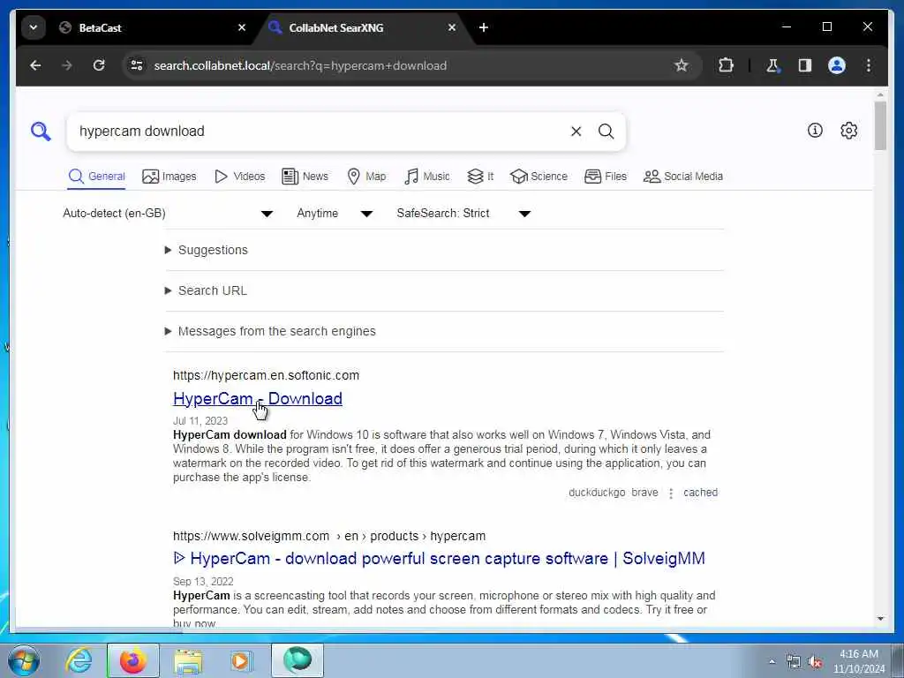
Task: Open Windows Explorer from the taskbar
Action: coord(188,660)
